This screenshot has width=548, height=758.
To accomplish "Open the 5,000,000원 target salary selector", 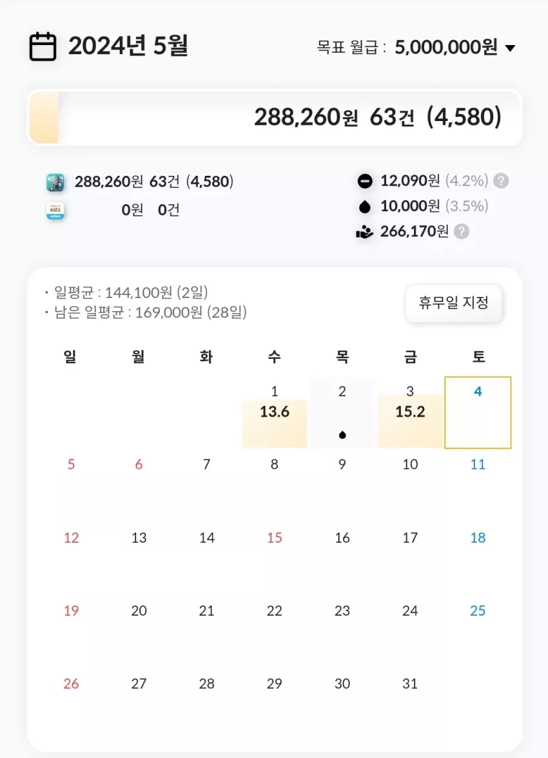I will click(446, 48).
